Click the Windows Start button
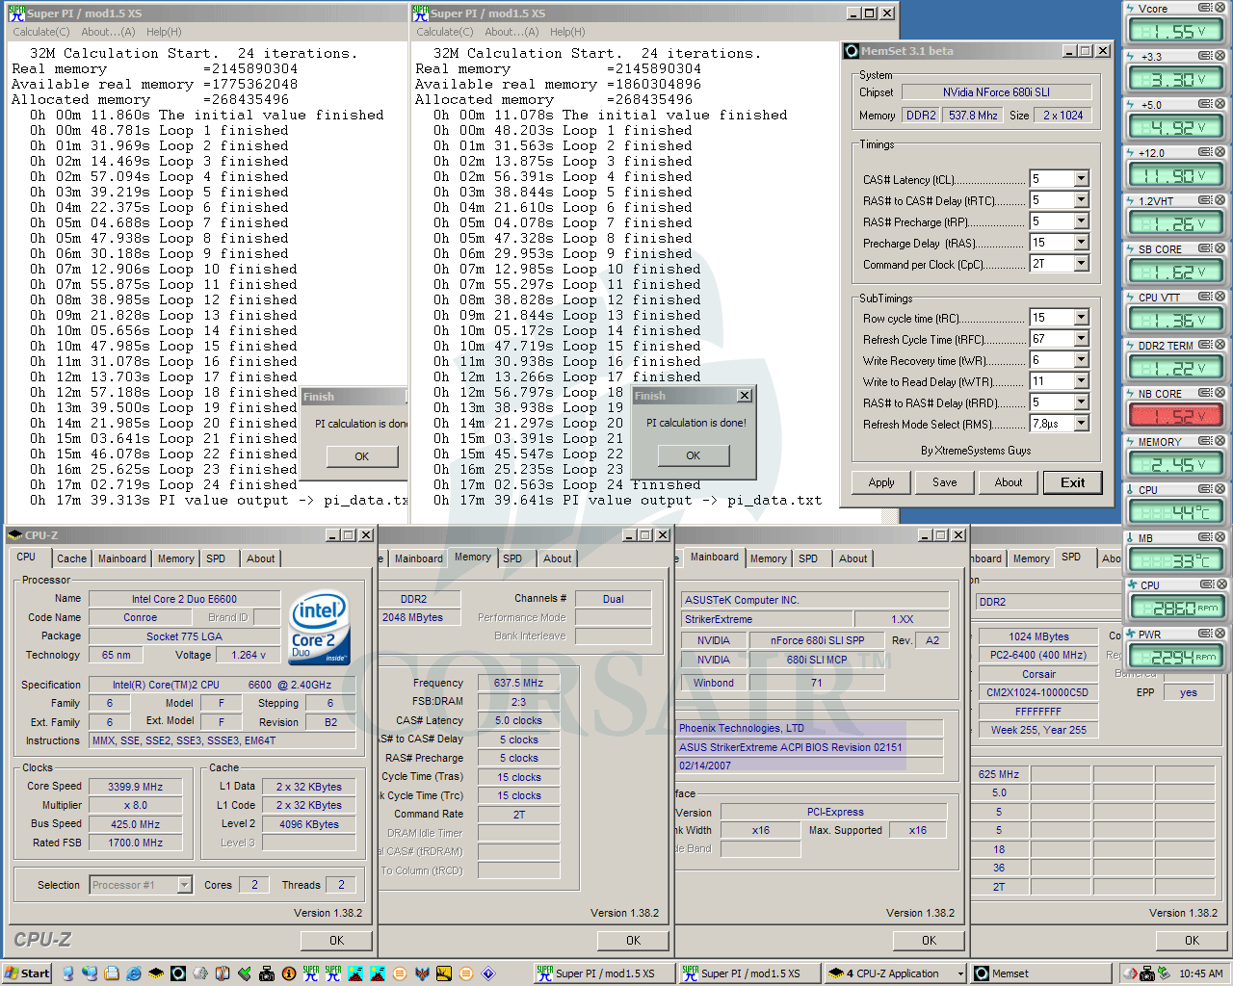The image size is (1233, 986). (27, 973)
